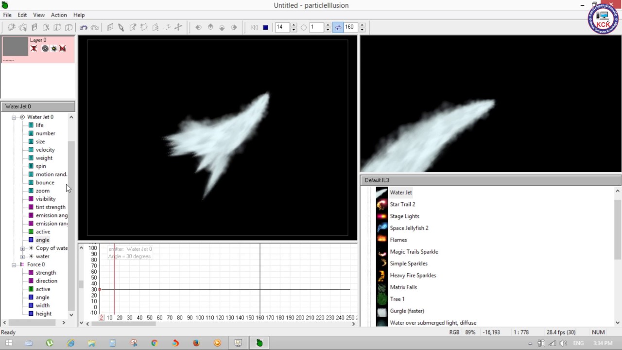622x350 pixels.
Task: Decrease the end frame value 160
Action: pyautogui.click(x=362, y=30)
